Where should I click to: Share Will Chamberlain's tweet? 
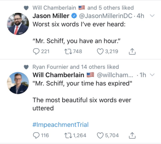132,135
